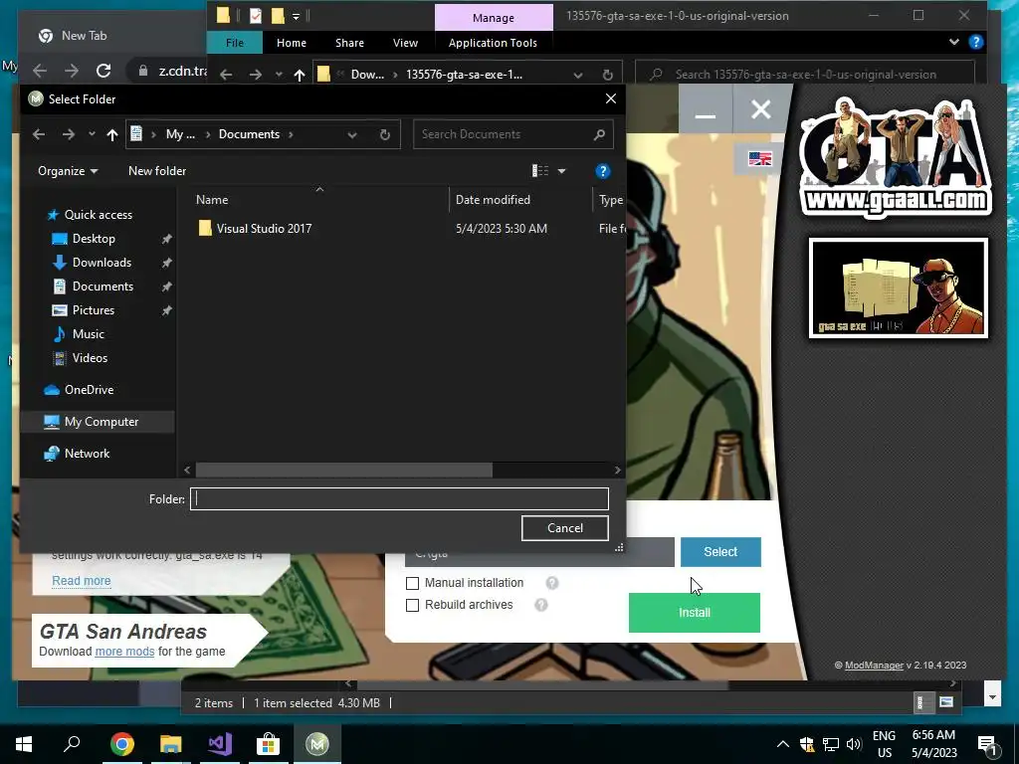Open recent locations dropdown in Select Folder dialog
1019x764 pixels.
point(92,134)
